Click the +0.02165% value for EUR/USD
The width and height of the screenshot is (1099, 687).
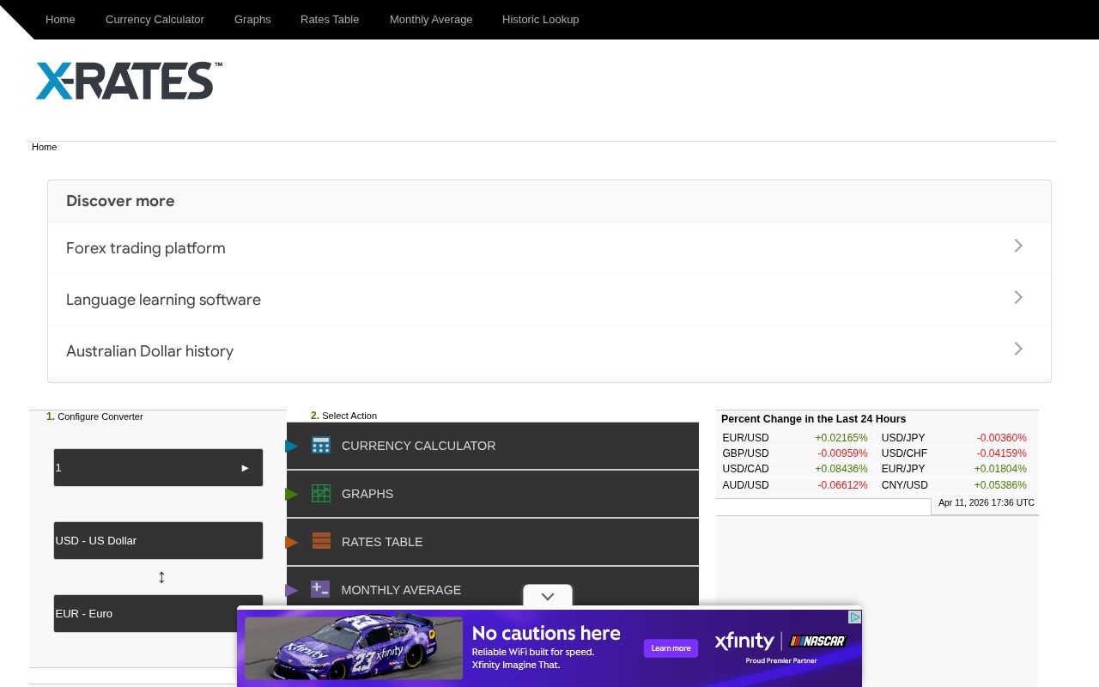[x=841, y=438]
